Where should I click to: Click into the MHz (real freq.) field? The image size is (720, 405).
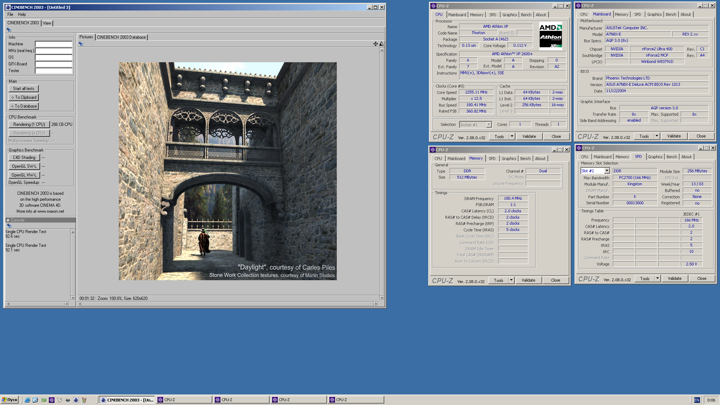click(x=54, y=51)
